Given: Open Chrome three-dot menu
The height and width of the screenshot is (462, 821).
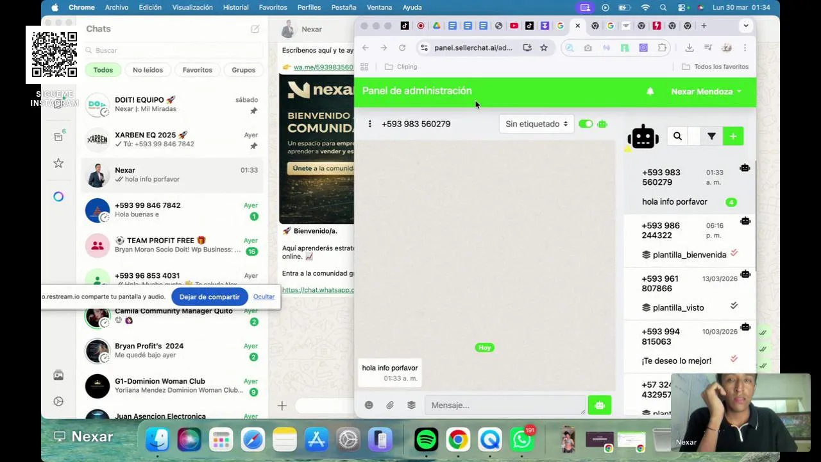Looking at the screenshot, I should 745,47.
